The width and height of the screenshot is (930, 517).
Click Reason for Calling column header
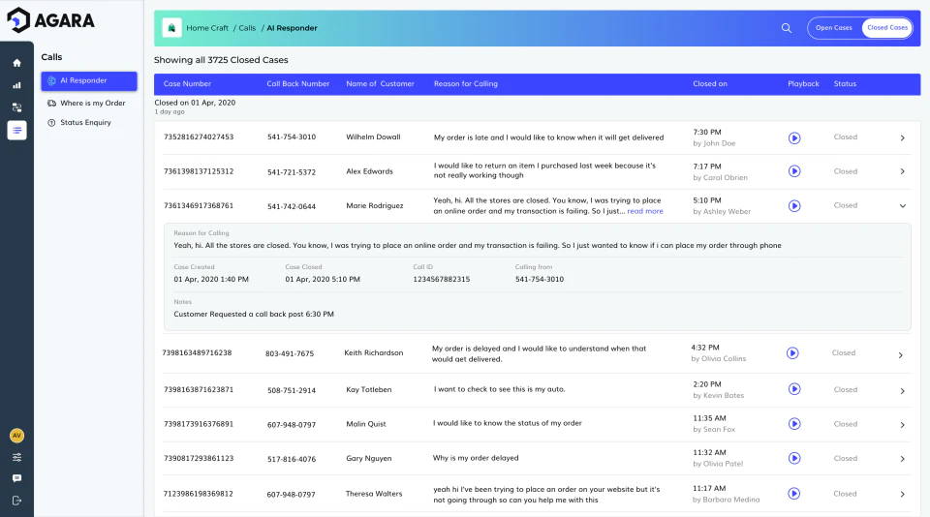coord(466,83)
